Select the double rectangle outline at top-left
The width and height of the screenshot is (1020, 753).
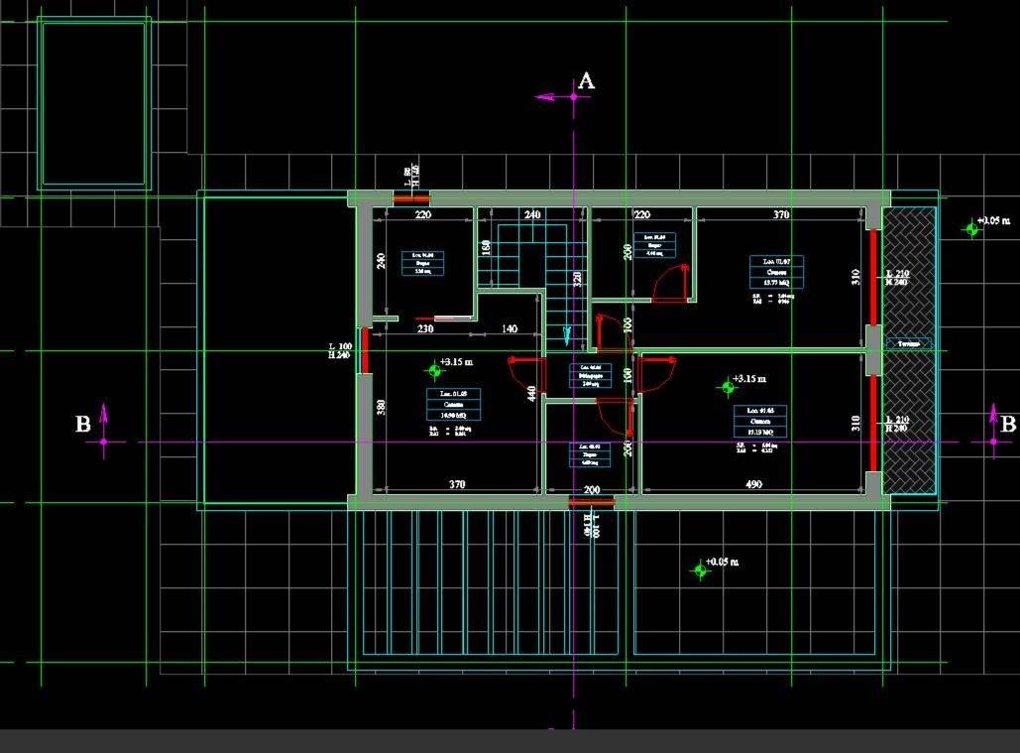coord(94,103)
